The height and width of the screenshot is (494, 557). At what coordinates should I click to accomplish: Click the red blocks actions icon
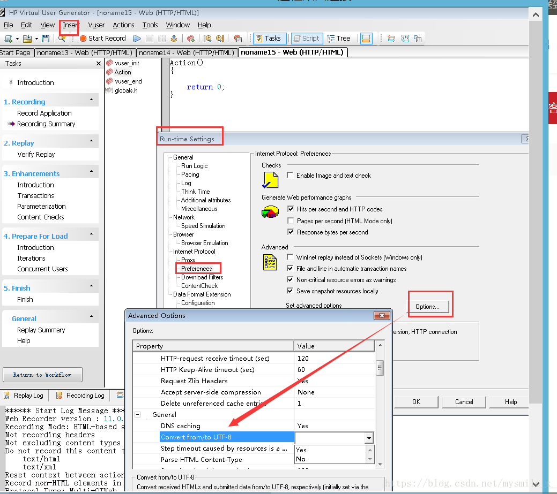pyautogui.click(x=191, y=39)
